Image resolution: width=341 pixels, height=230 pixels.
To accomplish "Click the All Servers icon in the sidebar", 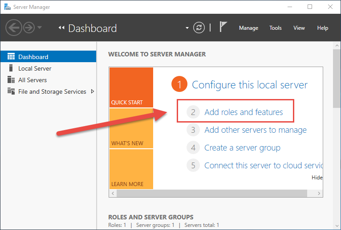I will tap(11, 79).
